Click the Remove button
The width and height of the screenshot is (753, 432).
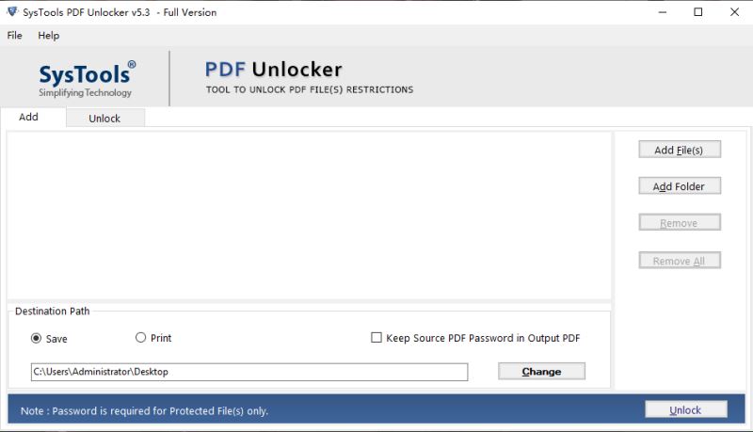pos(679,223)
